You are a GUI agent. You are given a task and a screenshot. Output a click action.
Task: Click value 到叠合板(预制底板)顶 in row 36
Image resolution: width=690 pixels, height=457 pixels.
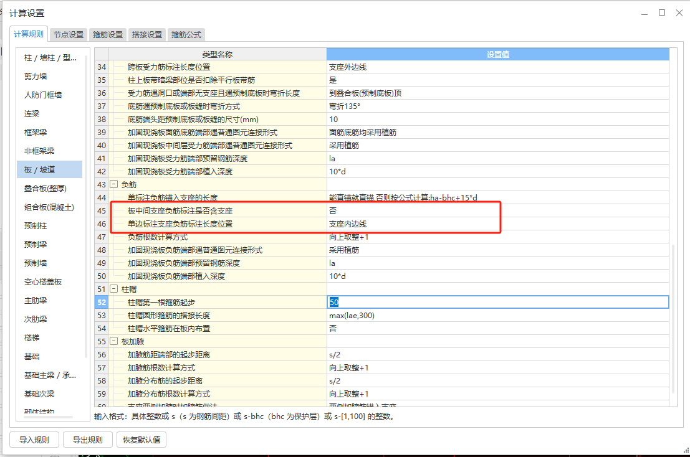tap(497, 93)
